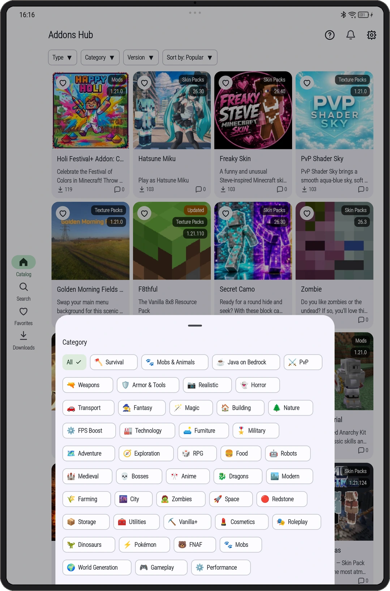Screen dimensions: 390x591
Task: Choose the Medieval category chip
Action: (87, 476)
